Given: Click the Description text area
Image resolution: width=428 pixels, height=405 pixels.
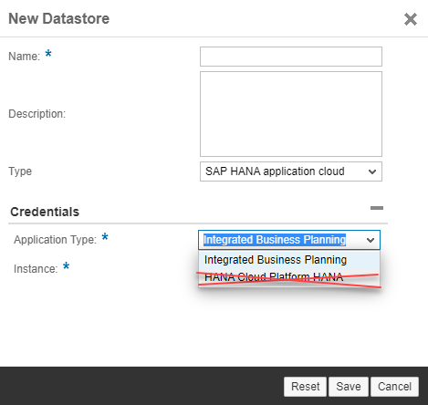Looking at the screenshot, I should [291, 114].
